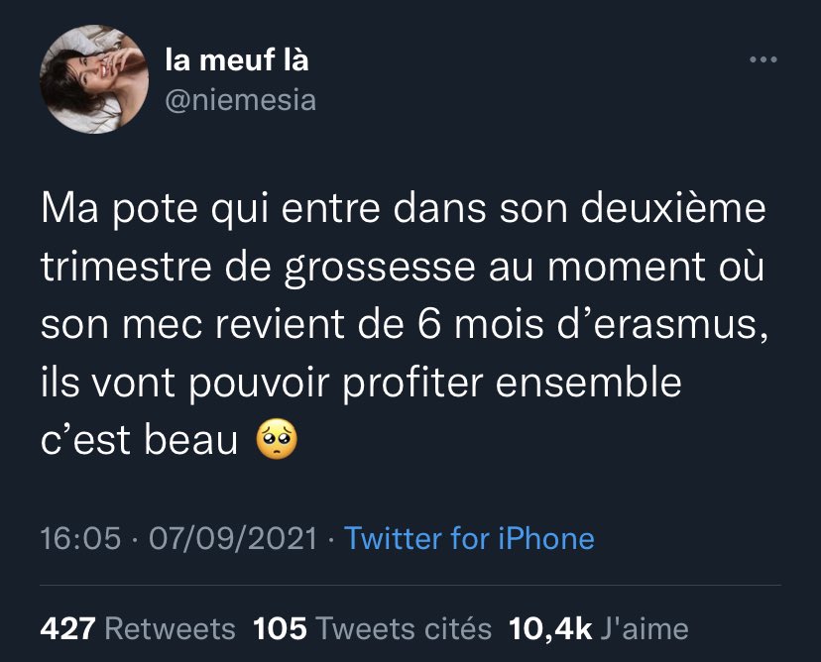
Task: Click the 105 quote tweets number
Action: pos(280,628)
